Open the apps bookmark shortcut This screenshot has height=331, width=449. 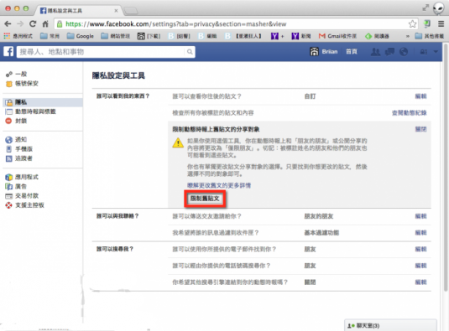(18, 36)
